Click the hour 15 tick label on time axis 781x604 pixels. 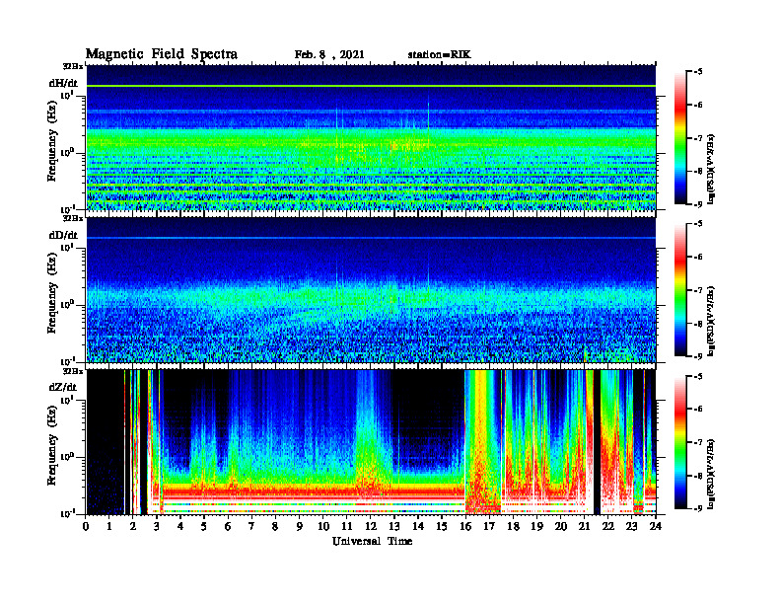coord(442,526)
